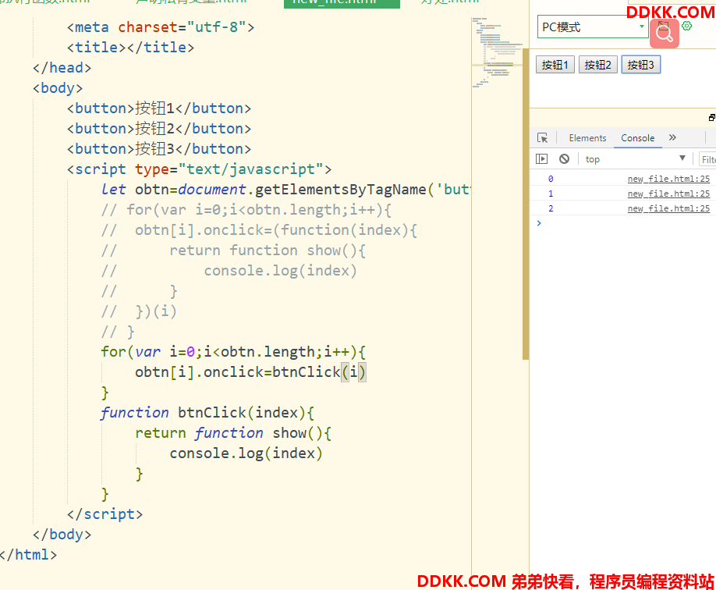The width and height of the screenshot is (716, 590).
Task: Open new_file.html:25 link for output 0
Action: coord(668,179)
